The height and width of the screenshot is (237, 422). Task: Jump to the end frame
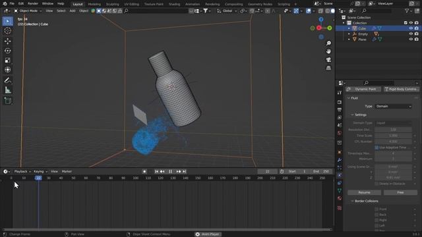(x=185, y=171)
